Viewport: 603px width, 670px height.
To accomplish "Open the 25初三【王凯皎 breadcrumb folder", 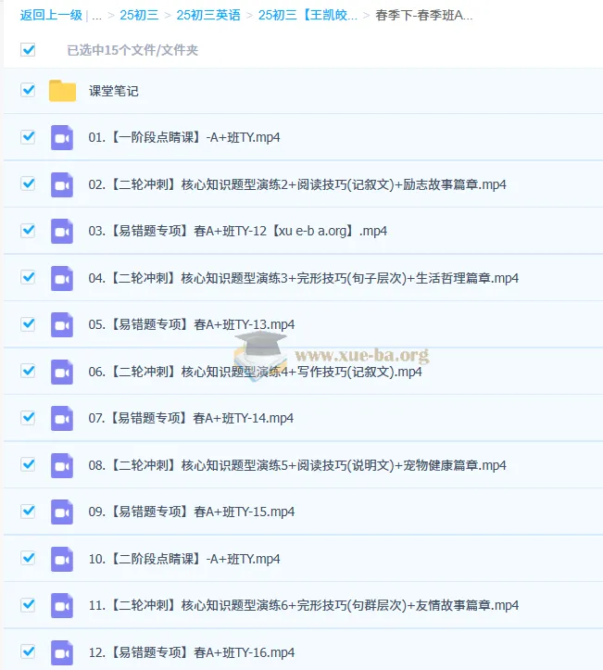I will (x=308, y=15).
